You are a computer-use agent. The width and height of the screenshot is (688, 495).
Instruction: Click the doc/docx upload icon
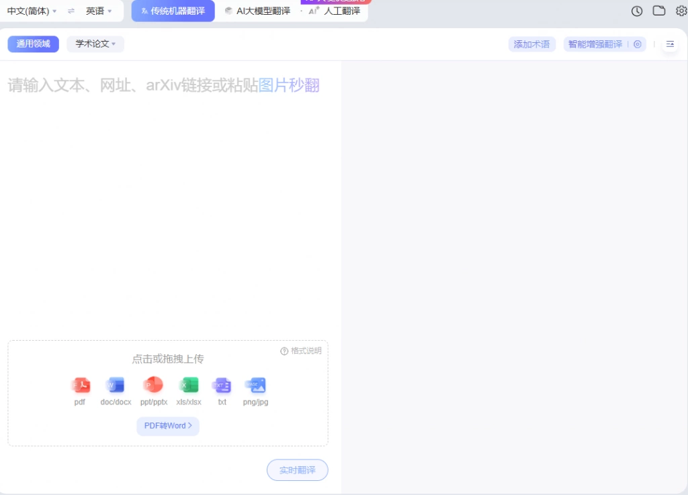coord(116,385)
